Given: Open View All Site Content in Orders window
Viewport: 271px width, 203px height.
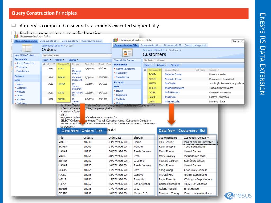Looking at the screenshot, I should [24, 56].
